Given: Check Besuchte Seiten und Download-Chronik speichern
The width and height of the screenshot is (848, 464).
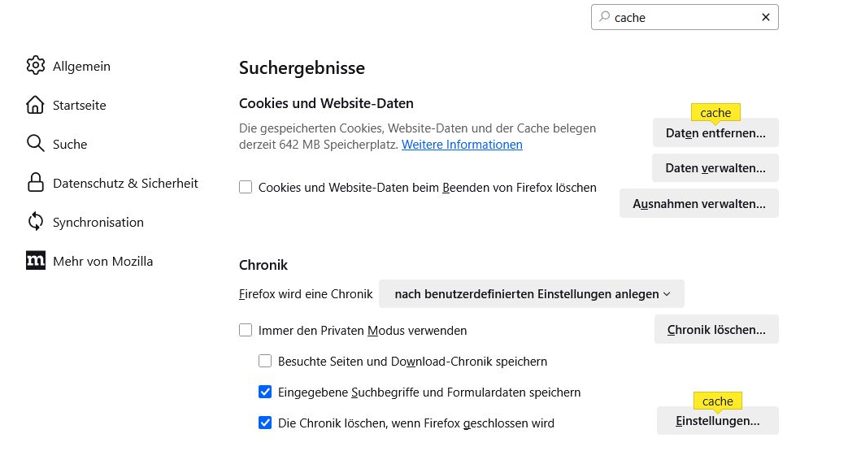Looking at the screenshot, I should click(x=265, y=362).
